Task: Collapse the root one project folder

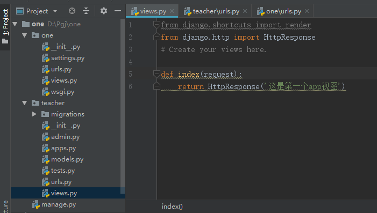Action: point(15,24)
